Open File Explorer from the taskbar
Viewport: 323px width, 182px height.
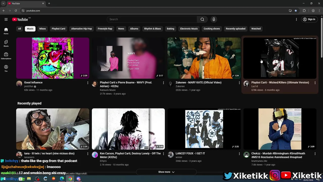pos(29,179)
